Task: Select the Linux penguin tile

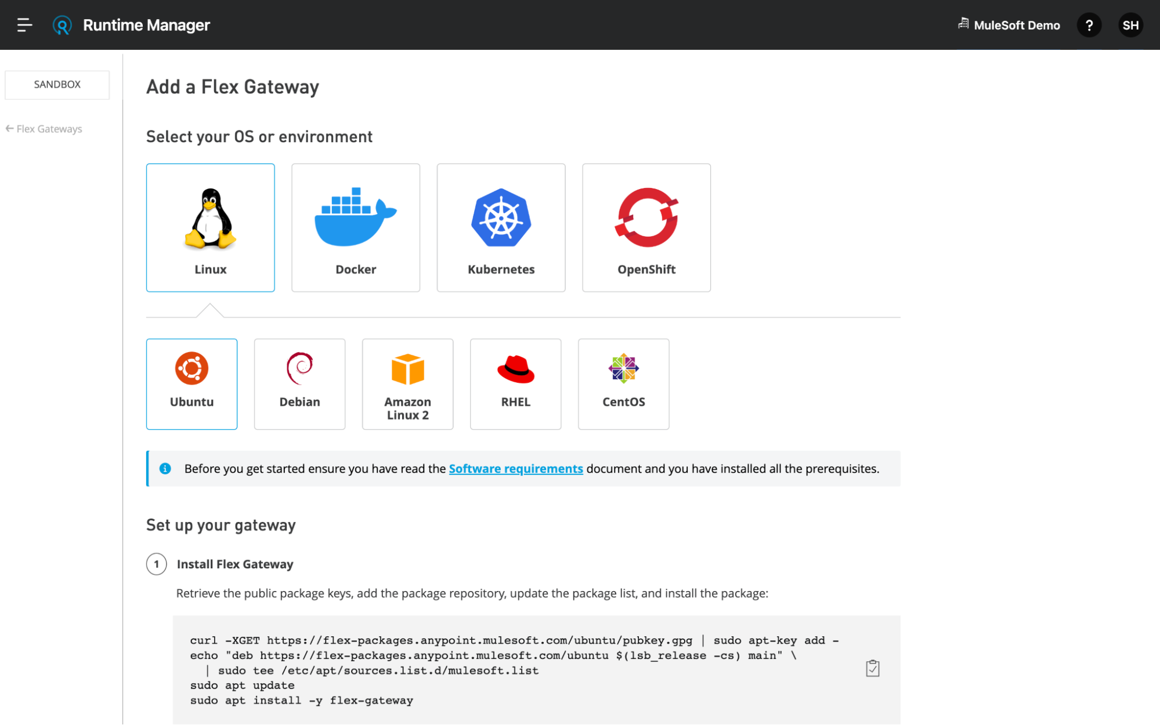Action: click(x=210, y=227)
